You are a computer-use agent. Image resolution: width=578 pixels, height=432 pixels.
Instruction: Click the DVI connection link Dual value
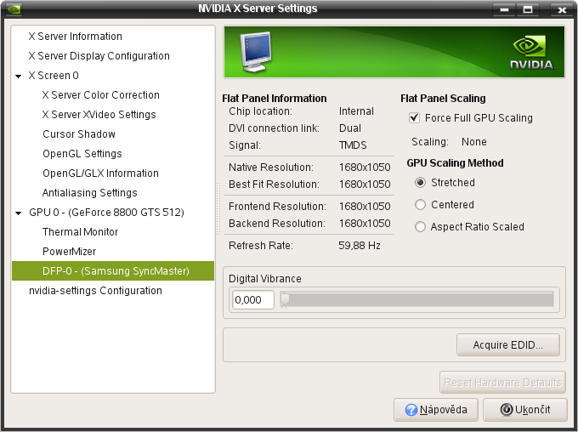coord(350,128)
